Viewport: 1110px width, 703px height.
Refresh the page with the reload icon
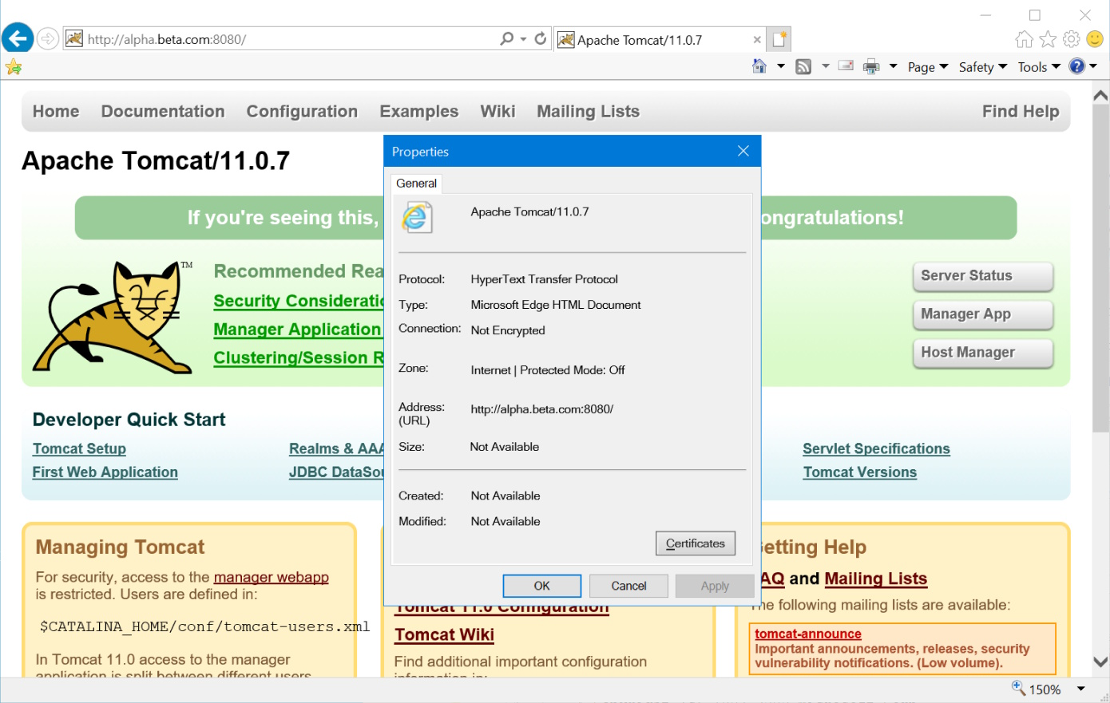click(541, 38)
